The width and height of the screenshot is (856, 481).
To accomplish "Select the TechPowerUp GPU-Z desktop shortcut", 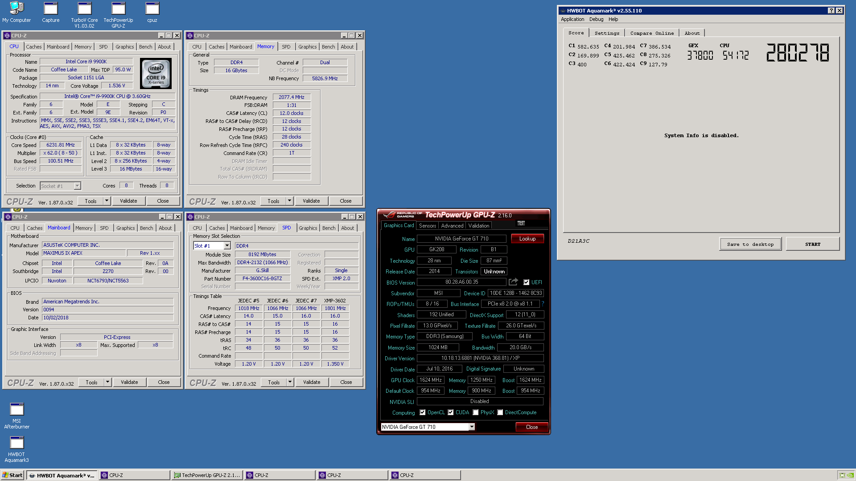I will 118,15.
